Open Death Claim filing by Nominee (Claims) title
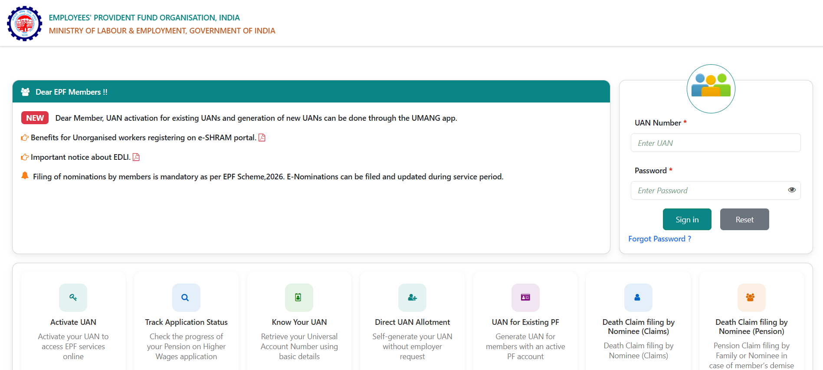823x370 pixels. tap(639, 327)
